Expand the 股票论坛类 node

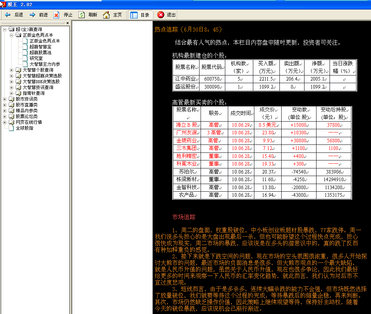(x=4, y=117)
